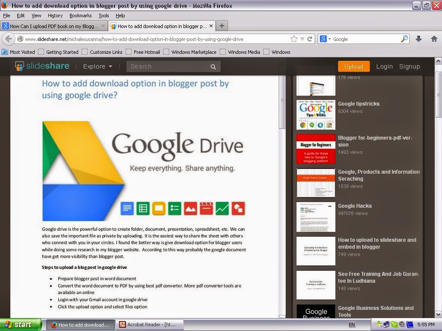Open 'Google Business Solutions and Tools' link

(x=376, y=311)
